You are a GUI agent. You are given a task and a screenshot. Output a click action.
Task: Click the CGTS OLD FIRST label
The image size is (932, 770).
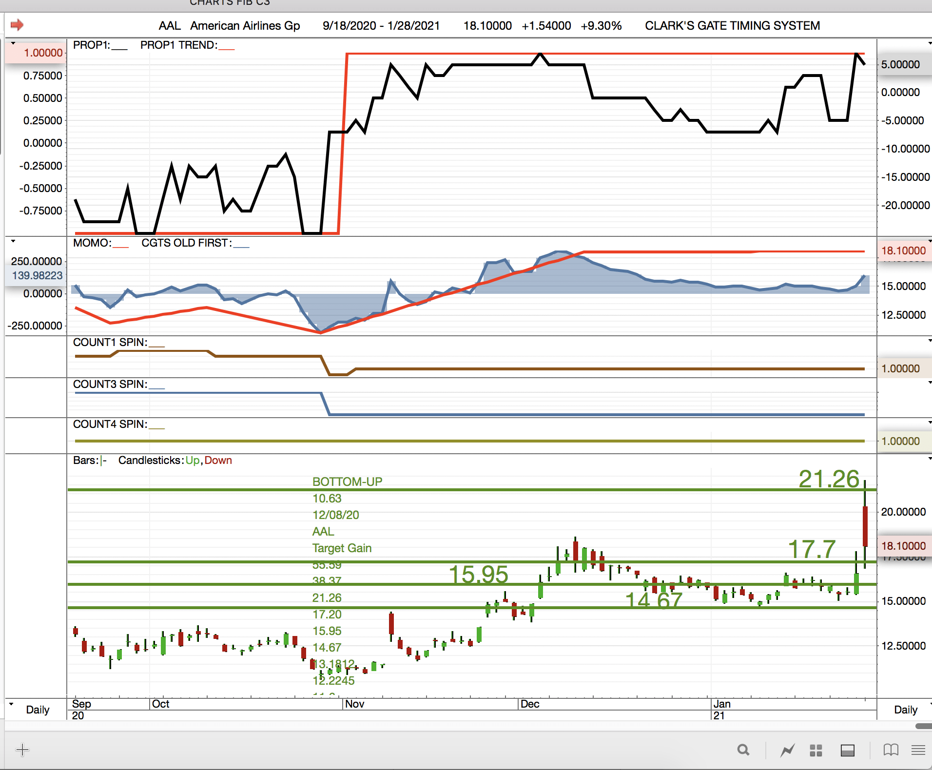click(187, 243)
